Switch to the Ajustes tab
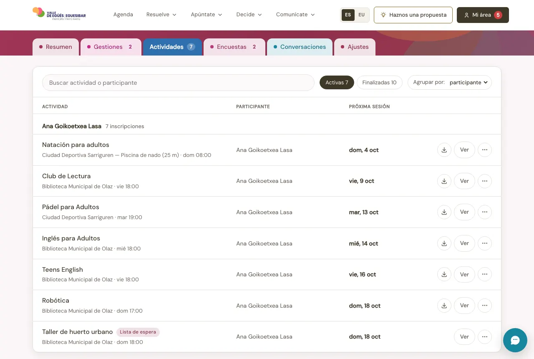The image size is (534, 359). point(355,47)
